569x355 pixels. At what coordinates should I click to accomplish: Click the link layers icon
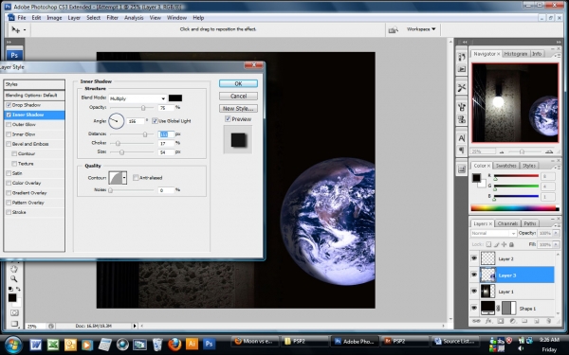(476, 321)
